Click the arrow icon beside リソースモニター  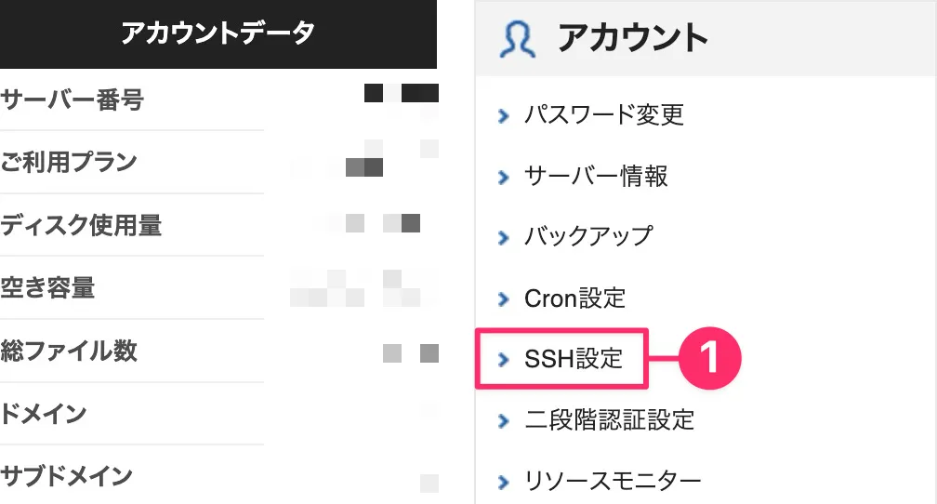point(504,482)
